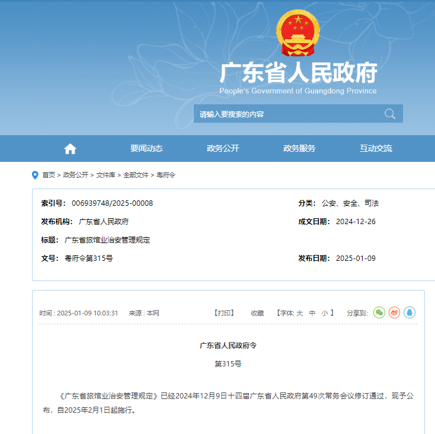Open the 要闻动态 menu
This screenshot has width=435, height=434.
146,149
